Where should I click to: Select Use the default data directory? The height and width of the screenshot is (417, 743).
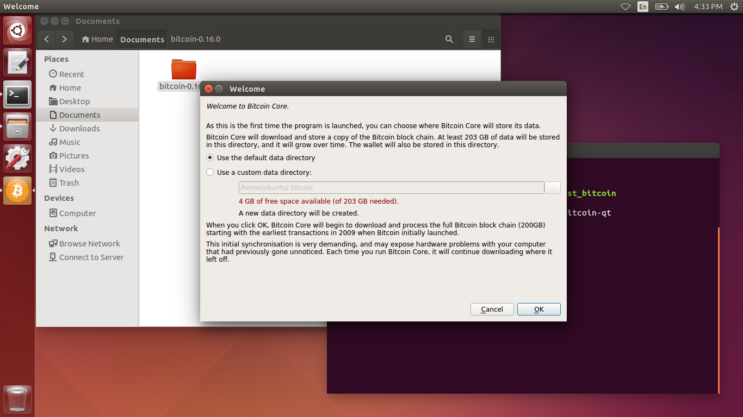click(x=261, y=157)
